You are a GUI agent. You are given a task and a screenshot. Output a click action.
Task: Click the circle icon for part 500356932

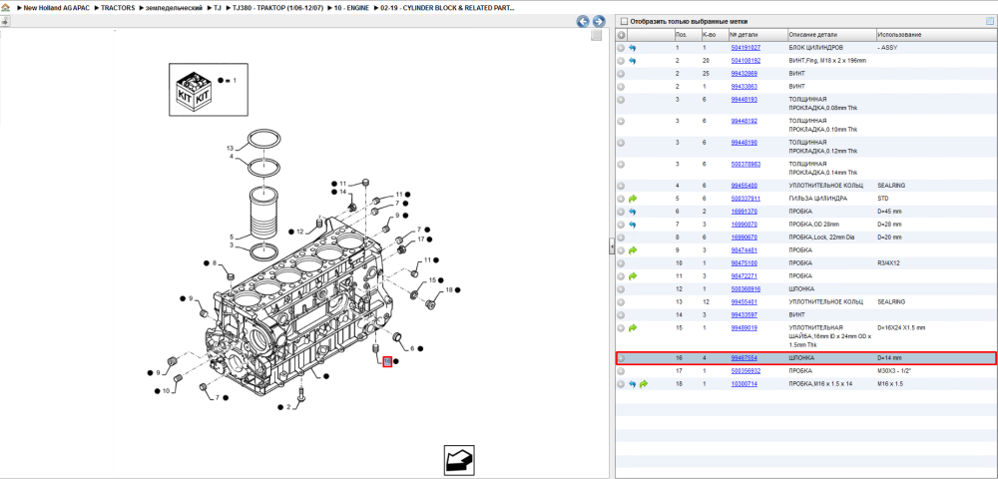click(x=621, y=371)
